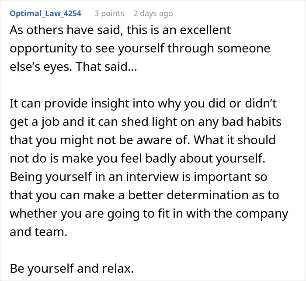
Task: Click the phrase 'What it should'
Action: pyautogui.click(x=235, y=140)
